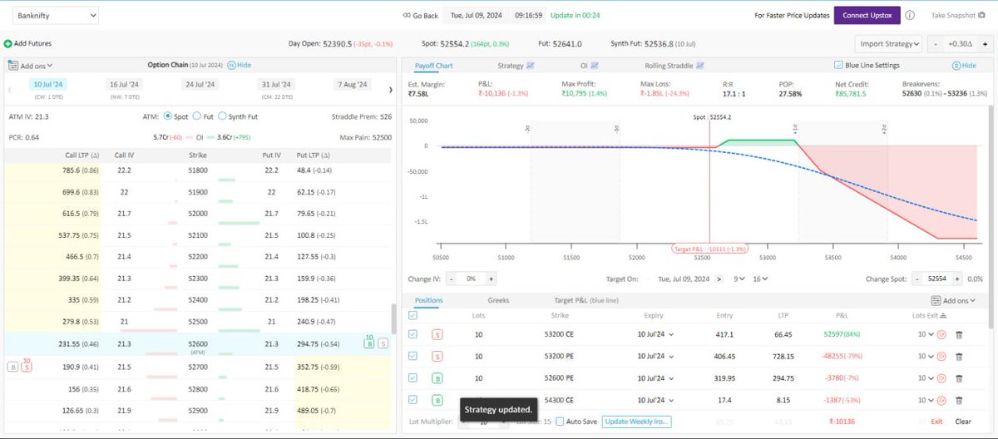
Task: Open the Import Strategy dropdown
Action: point(889,43)
